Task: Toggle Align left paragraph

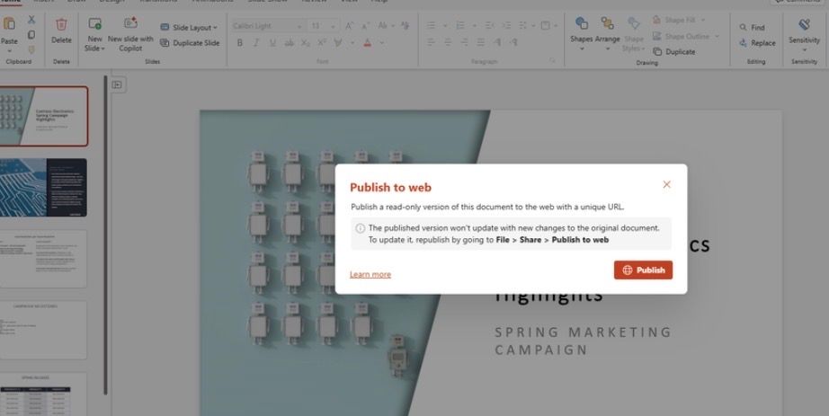Action: 432,42
